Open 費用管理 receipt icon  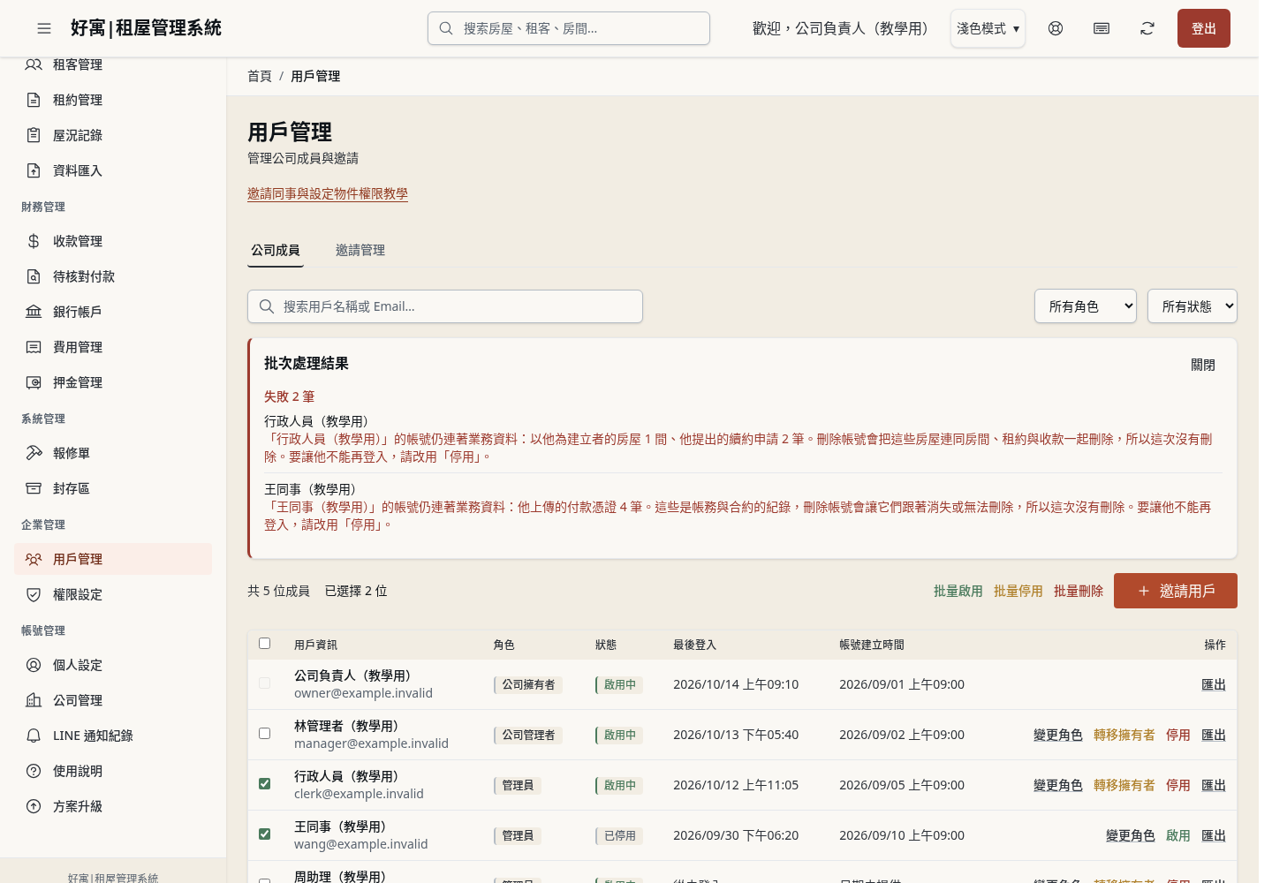coord(34,347)
